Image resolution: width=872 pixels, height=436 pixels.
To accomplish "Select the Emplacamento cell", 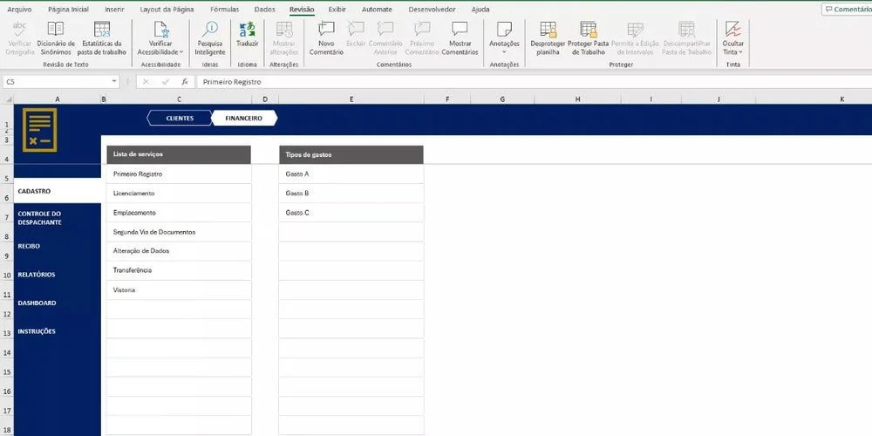I will (179, 213).
